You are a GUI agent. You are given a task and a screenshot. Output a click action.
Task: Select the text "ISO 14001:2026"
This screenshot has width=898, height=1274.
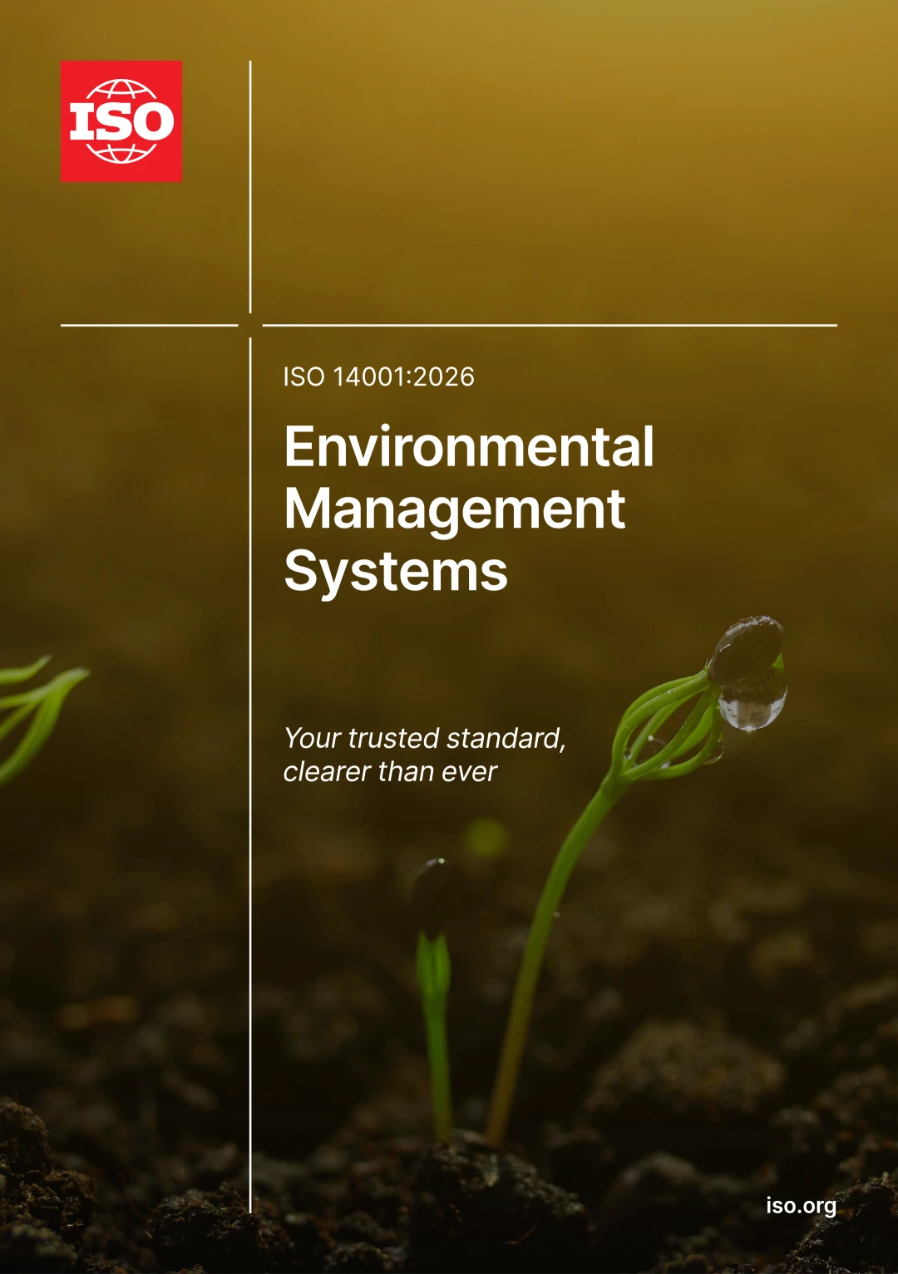click(379, 376)
